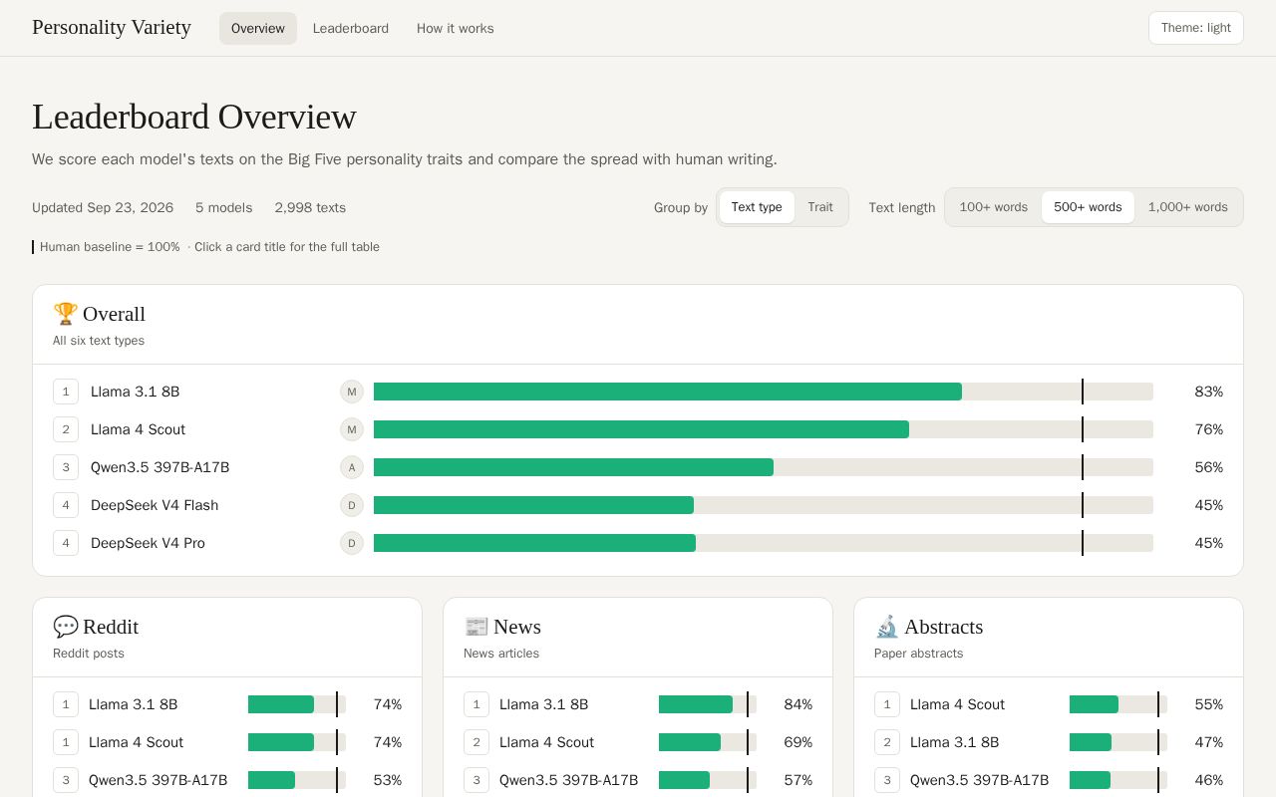Click the M badge beside Llama 4 Scout in Overall
This screenshot has width=1276, height=797.
tap(352, 429)
